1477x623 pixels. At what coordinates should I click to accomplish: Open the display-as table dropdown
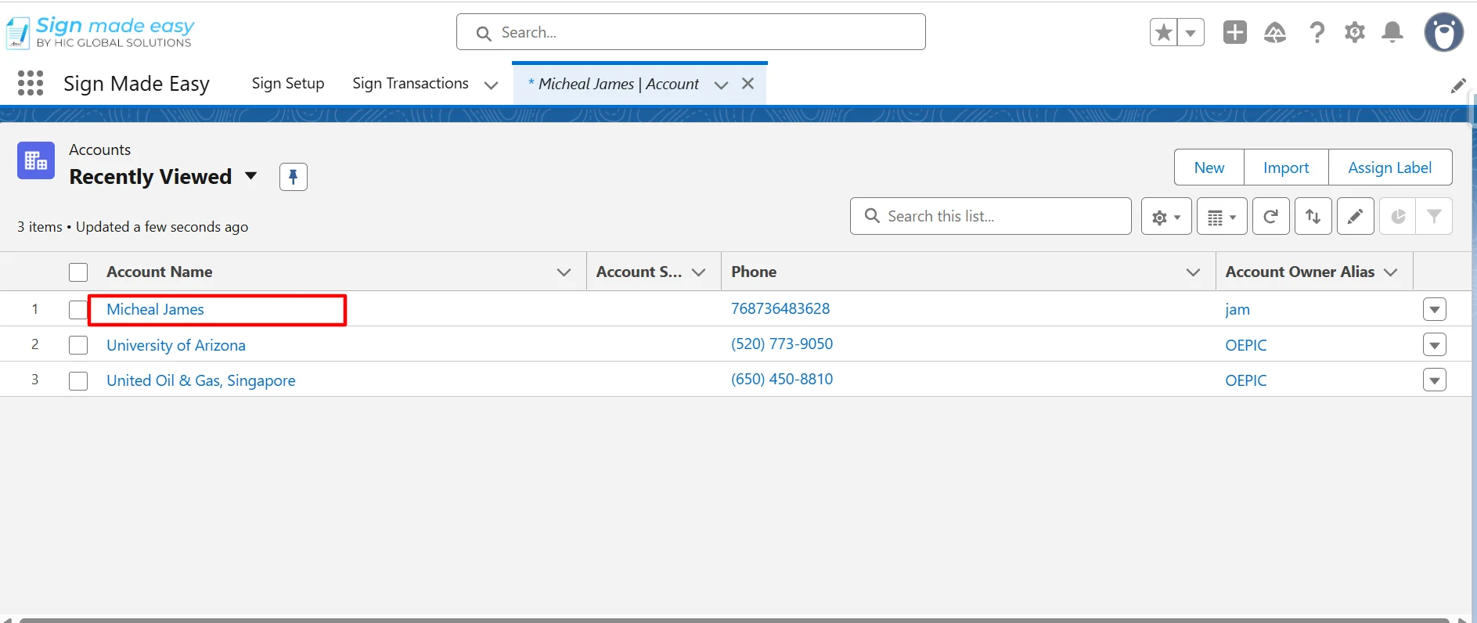pos(1222,216)
